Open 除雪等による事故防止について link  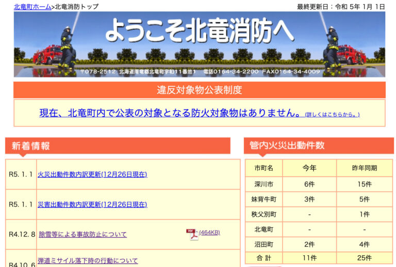(x=82, y=234)
